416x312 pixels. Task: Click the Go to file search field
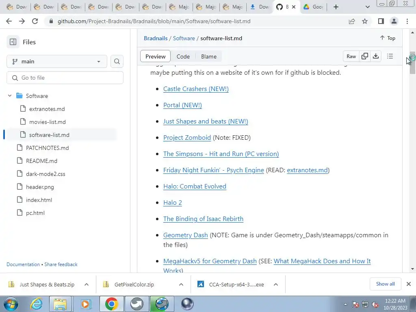(x=65, y=78)
